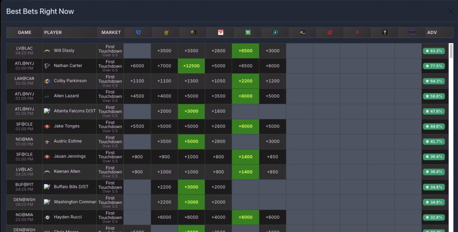Click the team icon beside Atlanta Falcons D/ST
Image resolution: width=458 pixels, height=232 pixels.
pyautogui.click(x=47, y=111)
